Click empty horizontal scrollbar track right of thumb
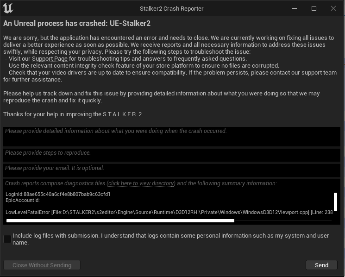 click(283, 220)
